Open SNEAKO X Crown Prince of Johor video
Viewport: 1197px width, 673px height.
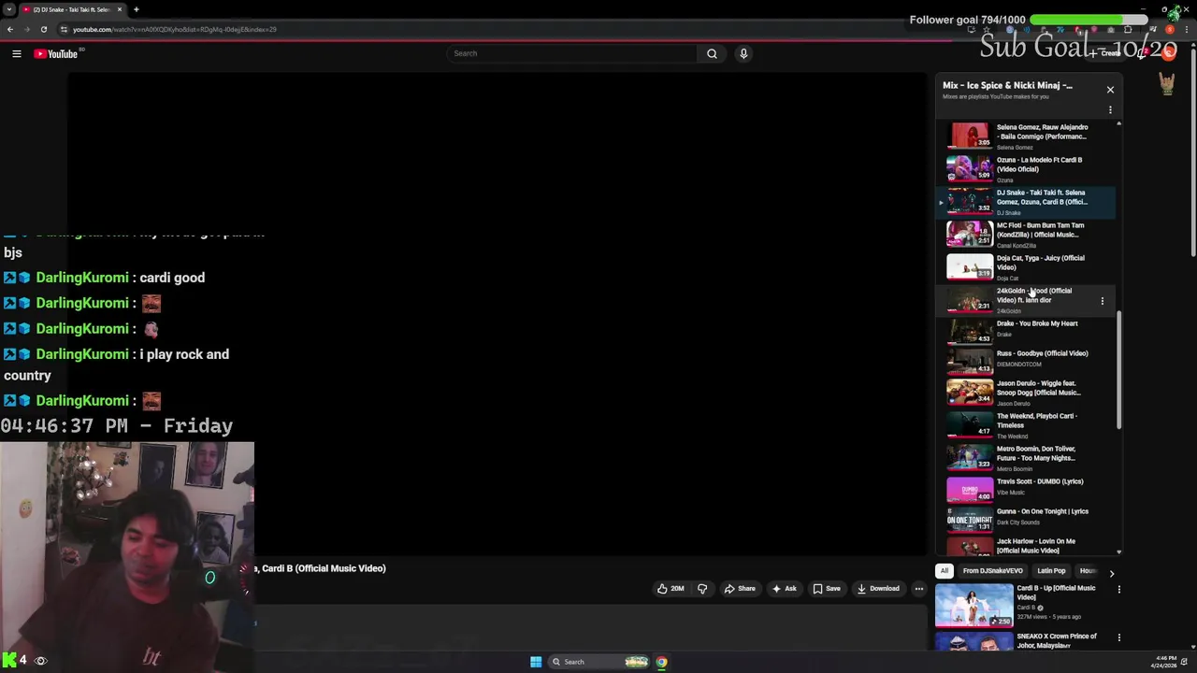click(1057, 641)
